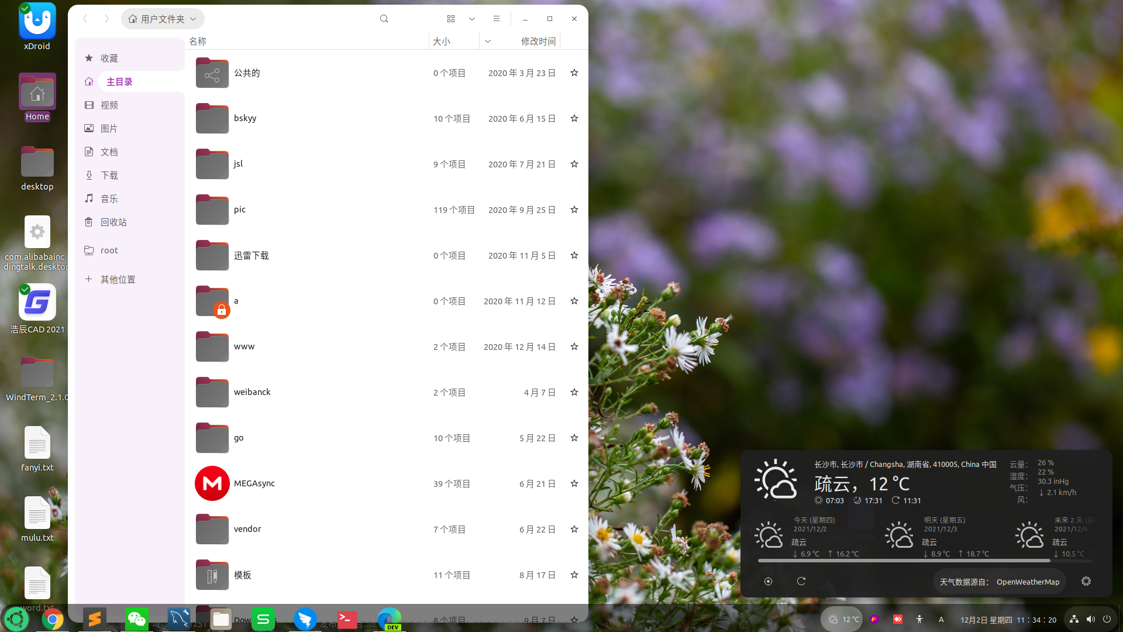The width and height of the screenshot is (1123, 632).
Task: Star the pic folder
Action: [x=574, y=209]
